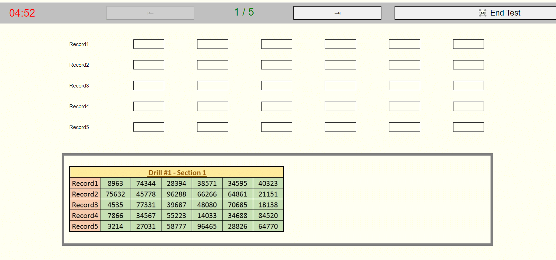
Task: Select table cell 74344
Action: pyautogui.click(x=146, y=183)
